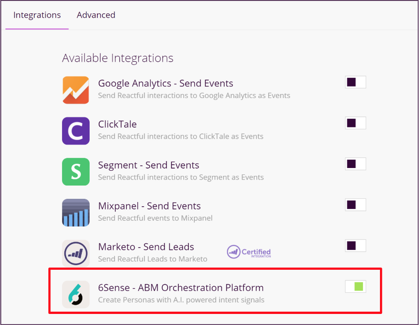Click 'Send Reactful events to Mixpanel' description
This screenshot has width=419, height=325.
coord(155,218)
